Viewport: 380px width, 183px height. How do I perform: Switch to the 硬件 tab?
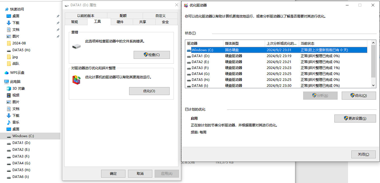[120, 22]
